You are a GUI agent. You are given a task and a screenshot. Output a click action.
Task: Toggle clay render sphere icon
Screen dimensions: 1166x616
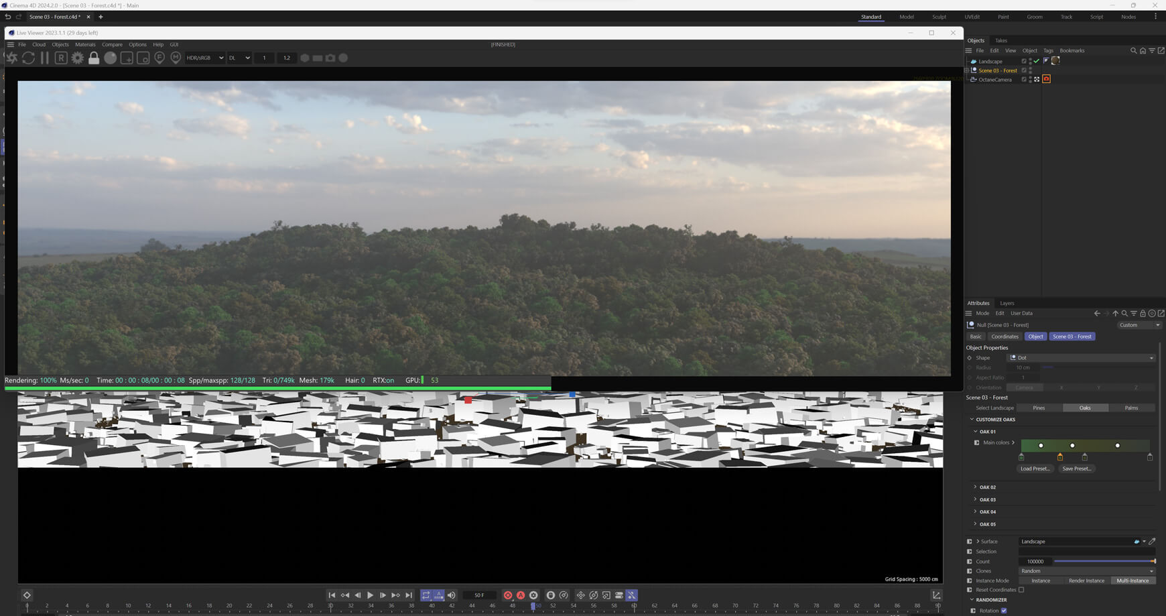[111, 58]
